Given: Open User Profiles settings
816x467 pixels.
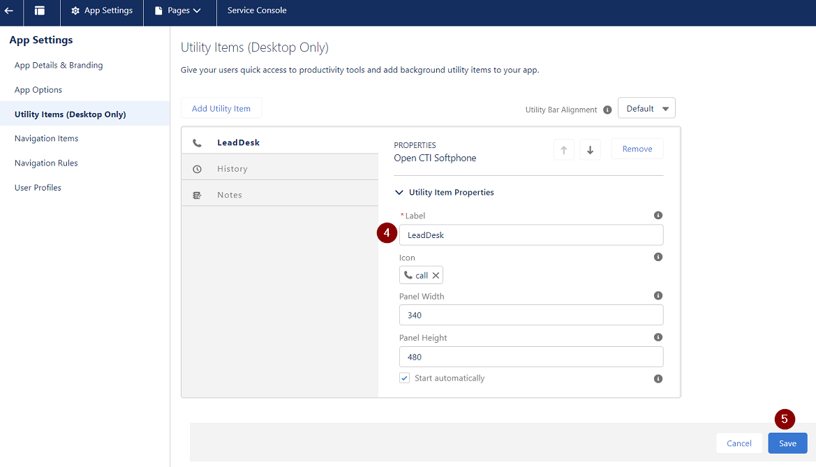Looking at the screenshot, I should tap(38, 187).
